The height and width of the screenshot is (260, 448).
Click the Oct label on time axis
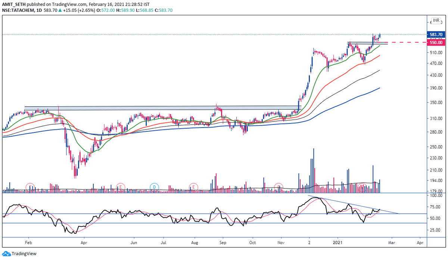(252, 242)
